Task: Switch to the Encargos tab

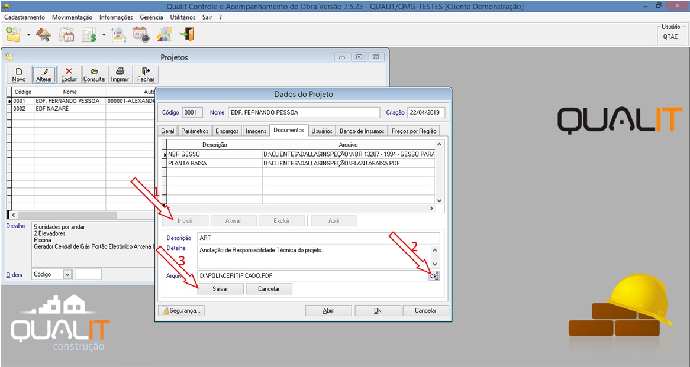Action: 227,131
